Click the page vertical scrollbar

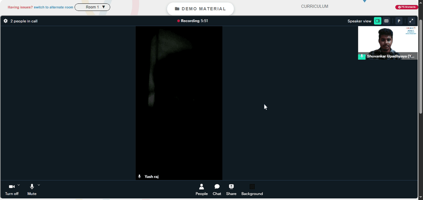421,66
